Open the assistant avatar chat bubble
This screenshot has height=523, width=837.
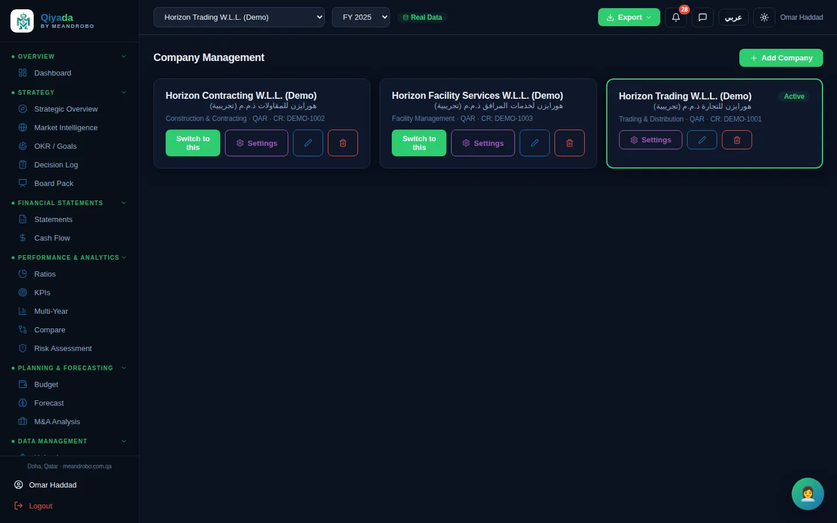(808, 494)
